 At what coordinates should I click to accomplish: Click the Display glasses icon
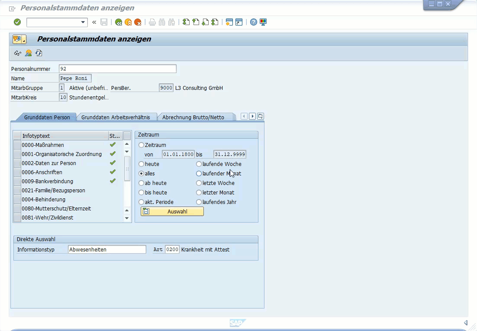(18, 54)
